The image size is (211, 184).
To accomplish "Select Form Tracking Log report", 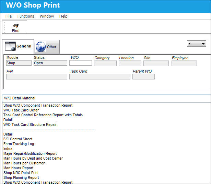I will pyautogui.click(x=19, y=144).
